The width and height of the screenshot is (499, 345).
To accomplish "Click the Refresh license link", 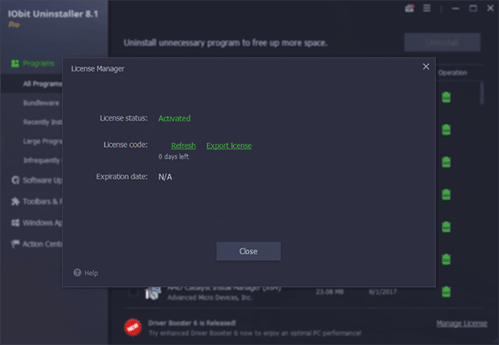I will pyautogui.click(x=183, y=145).
